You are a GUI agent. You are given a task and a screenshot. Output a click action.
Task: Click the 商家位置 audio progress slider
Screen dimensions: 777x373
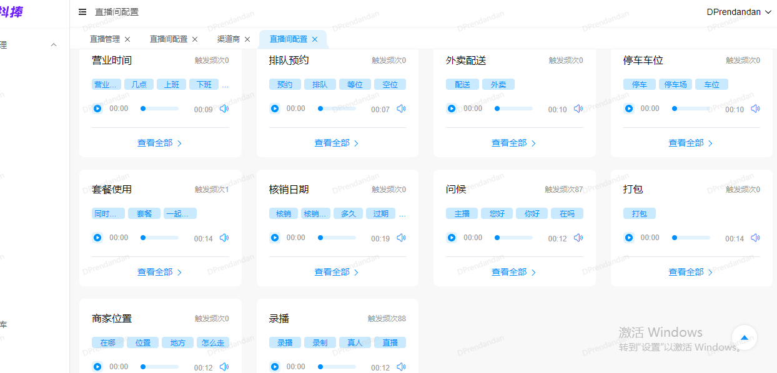[160, 367]
